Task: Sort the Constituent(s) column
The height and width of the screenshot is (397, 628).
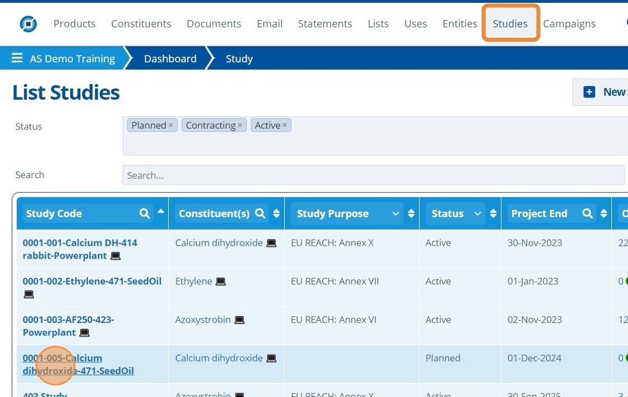Action: 276,213
